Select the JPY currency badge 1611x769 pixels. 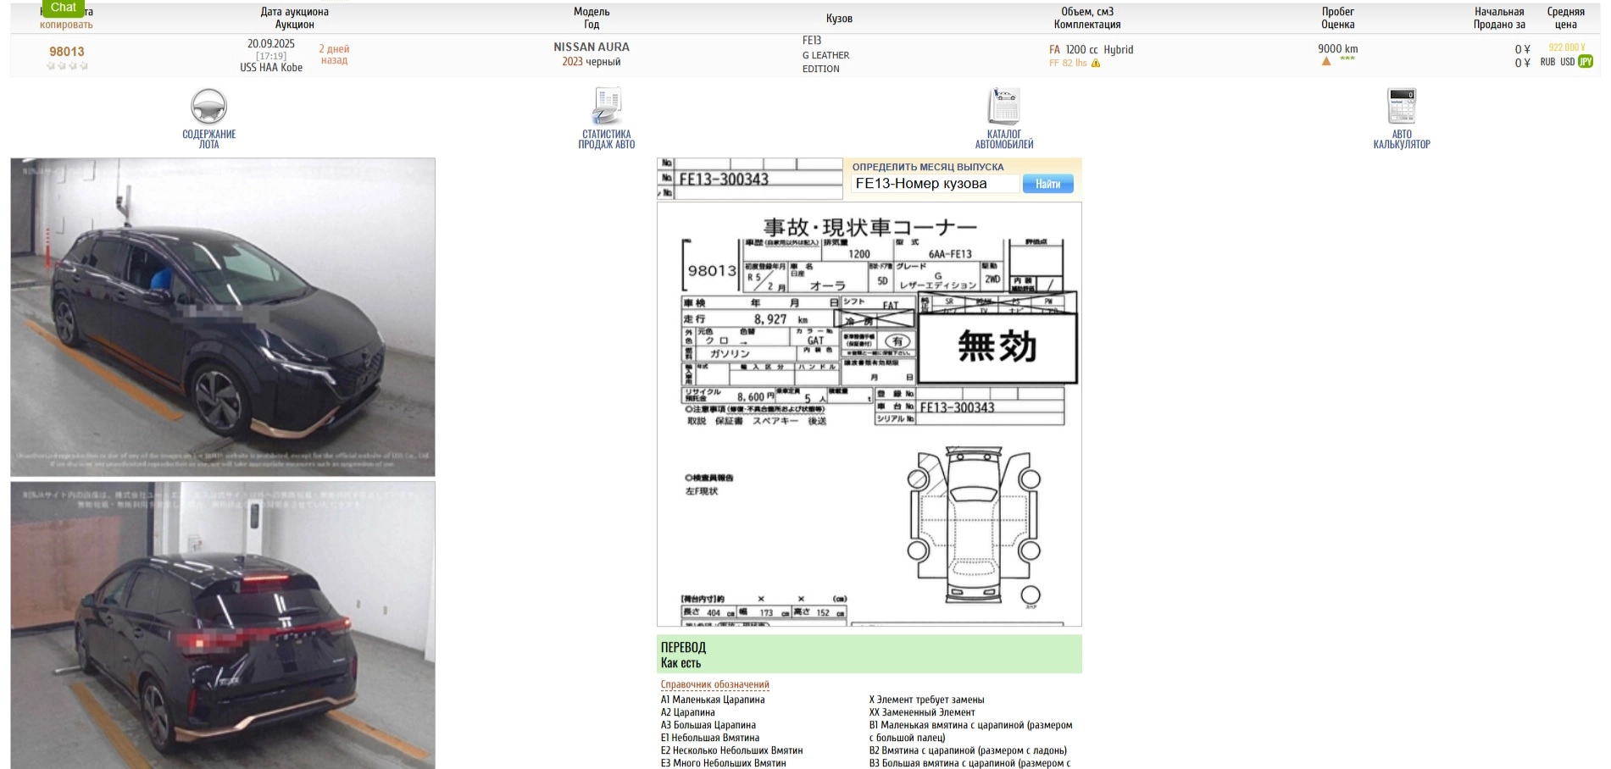click(x=1586, y=62)
